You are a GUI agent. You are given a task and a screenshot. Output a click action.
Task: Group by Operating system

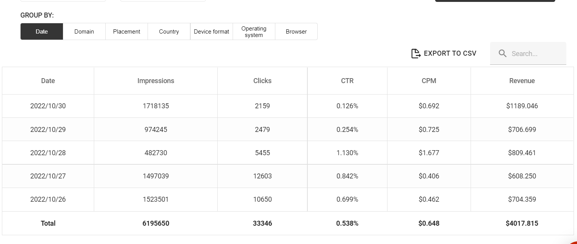(x=254, y=32)
